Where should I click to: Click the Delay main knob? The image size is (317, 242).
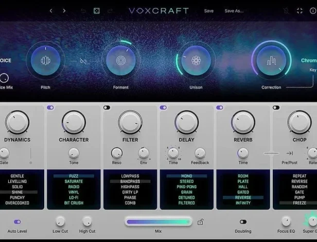pos(187,122)
